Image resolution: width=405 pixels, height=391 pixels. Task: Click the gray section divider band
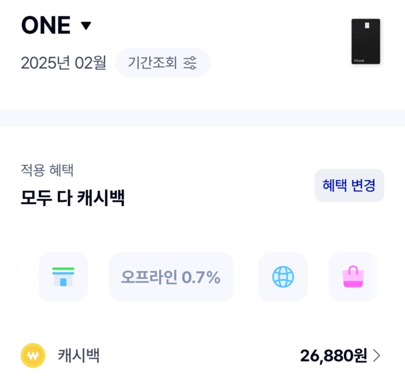(202, 118)
